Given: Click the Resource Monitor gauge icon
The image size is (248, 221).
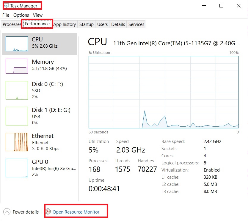Looking at the screenshot, I should point(48,212).
